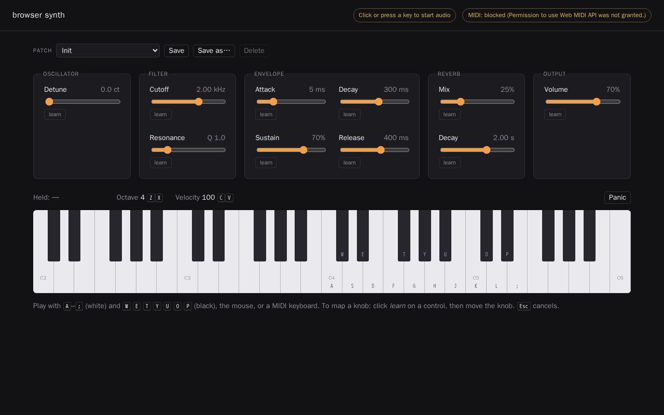Click the Save patch button
664x415 pixels.
tap(176, 50)
